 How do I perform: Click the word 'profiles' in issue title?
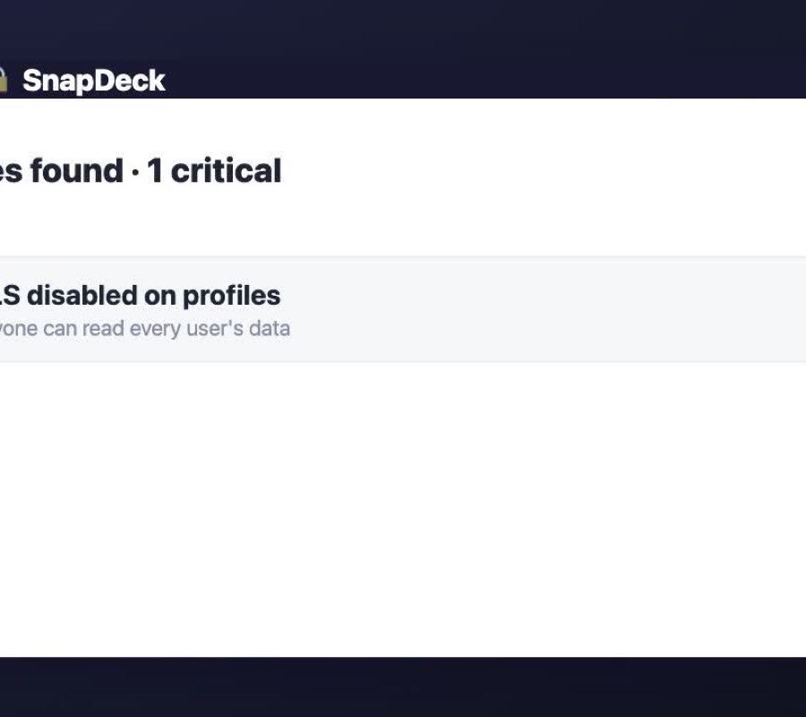231,296
